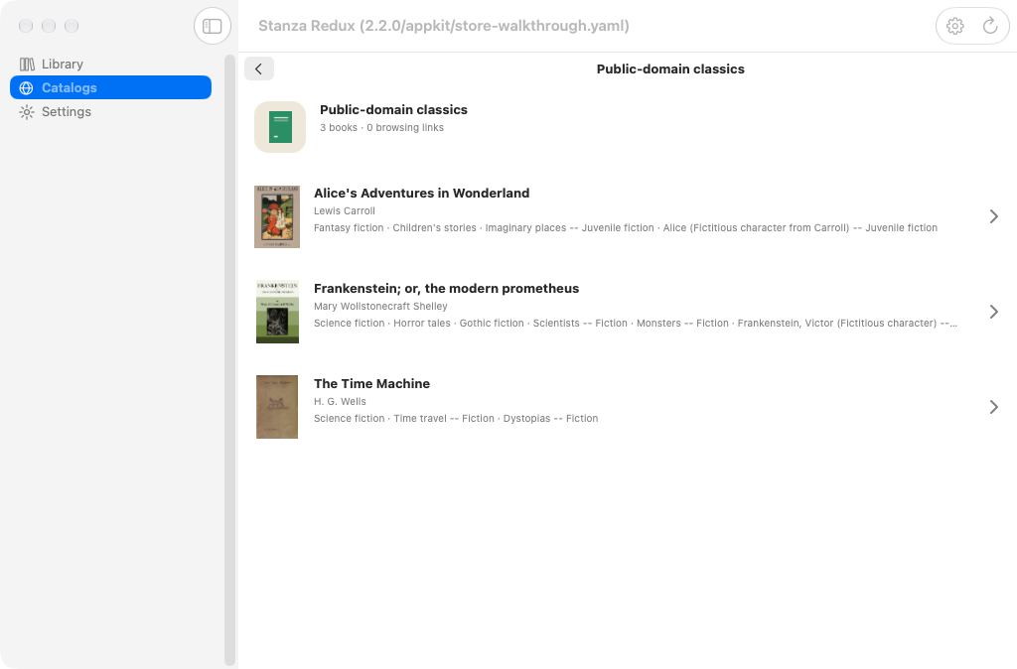Select the title Alice's Adventures in Wonderland
Viewport: 1017px width, 669px height.
[421, 194]
